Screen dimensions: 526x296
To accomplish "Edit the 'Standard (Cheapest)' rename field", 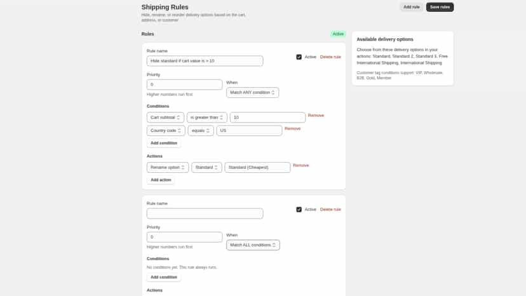I will (x=257, y=167).
